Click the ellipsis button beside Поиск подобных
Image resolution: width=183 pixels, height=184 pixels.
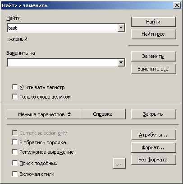(119, 164)
